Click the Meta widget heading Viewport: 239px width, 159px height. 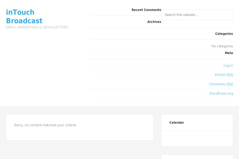pyautogui.click(x=229, y=53)
